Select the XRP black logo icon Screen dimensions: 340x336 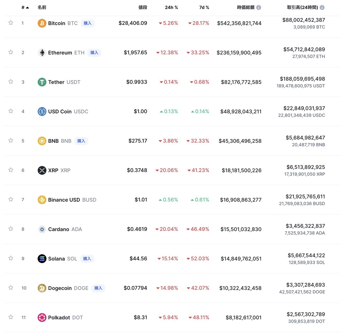pos(42,170)
